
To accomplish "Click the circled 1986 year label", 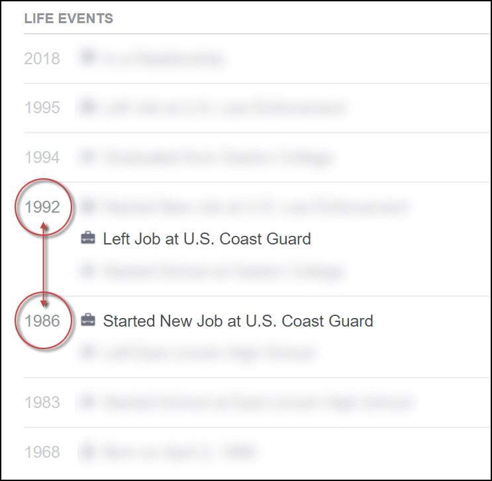I will [42, 321].
